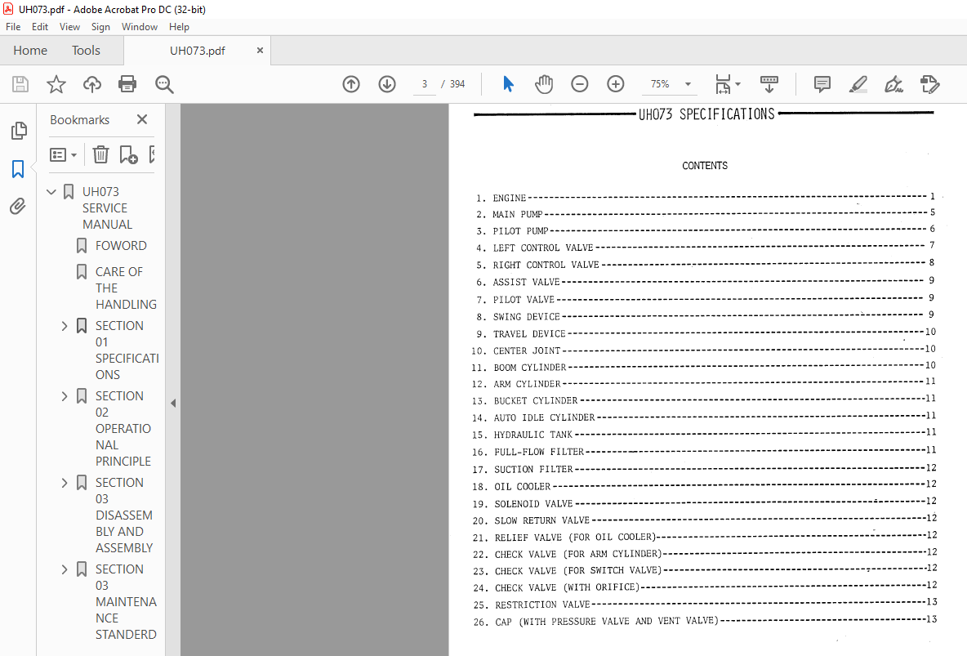Expand SECTION 02 OPERATIONAL PRINCIPLE bookmark
967x656 pixels.
(x=65, y=396)
